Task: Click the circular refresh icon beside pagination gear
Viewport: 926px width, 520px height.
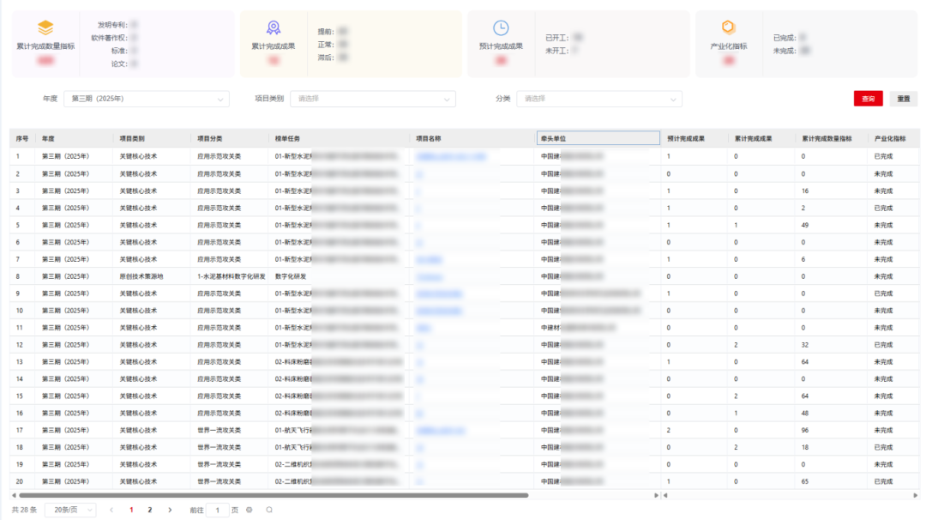Action: (269, 510)
